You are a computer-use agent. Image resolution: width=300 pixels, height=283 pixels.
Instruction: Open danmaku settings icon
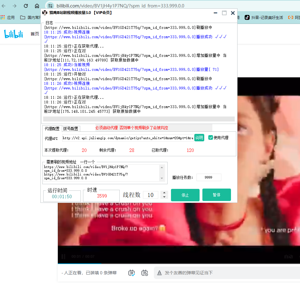(x=145, y=273)
